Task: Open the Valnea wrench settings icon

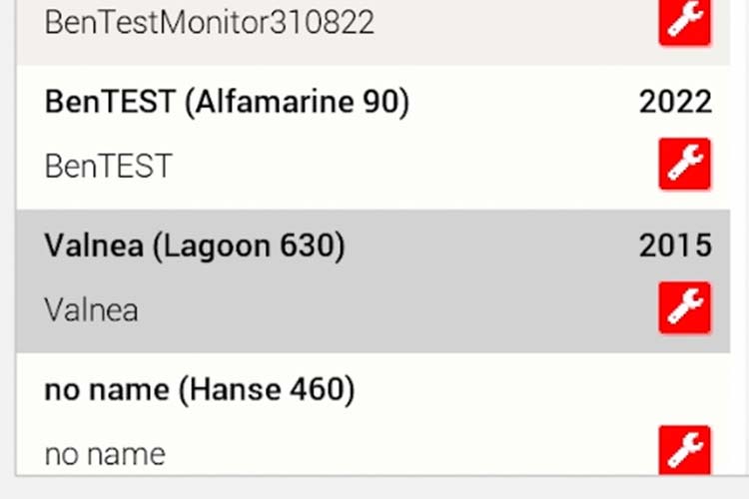Action: point(684,307)
